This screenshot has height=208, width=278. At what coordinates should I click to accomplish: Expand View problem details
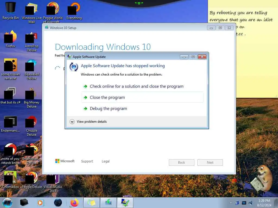88,122
